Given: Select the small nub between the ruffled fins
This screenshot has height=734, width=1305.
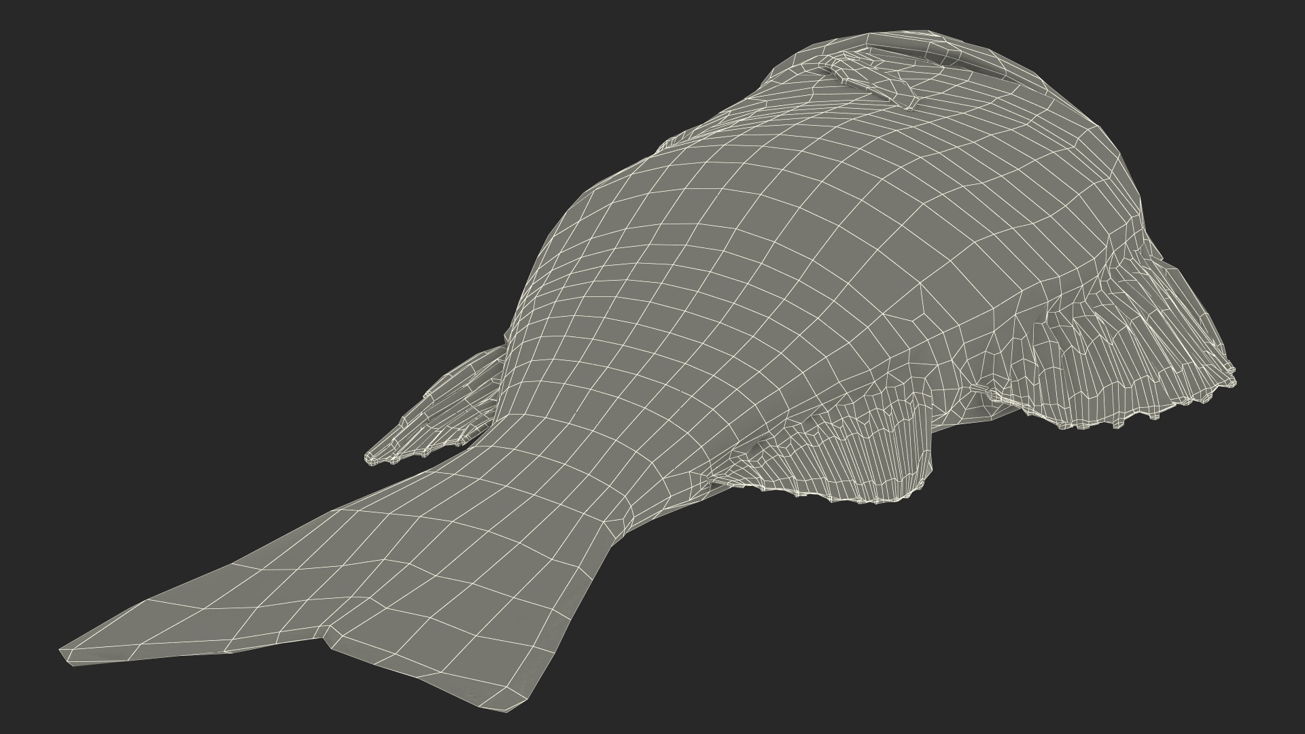Looking at the screenshot, I should 984,391.
